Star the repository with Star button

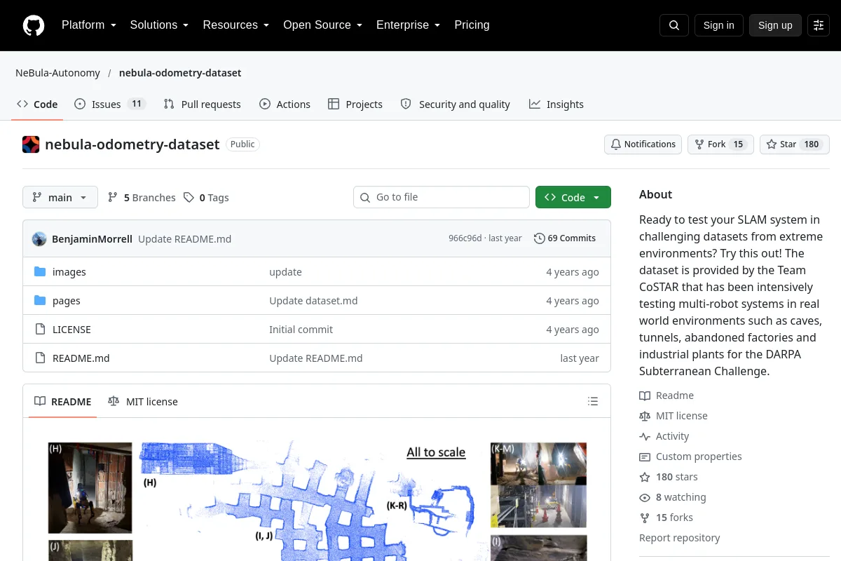pos(794,144)
